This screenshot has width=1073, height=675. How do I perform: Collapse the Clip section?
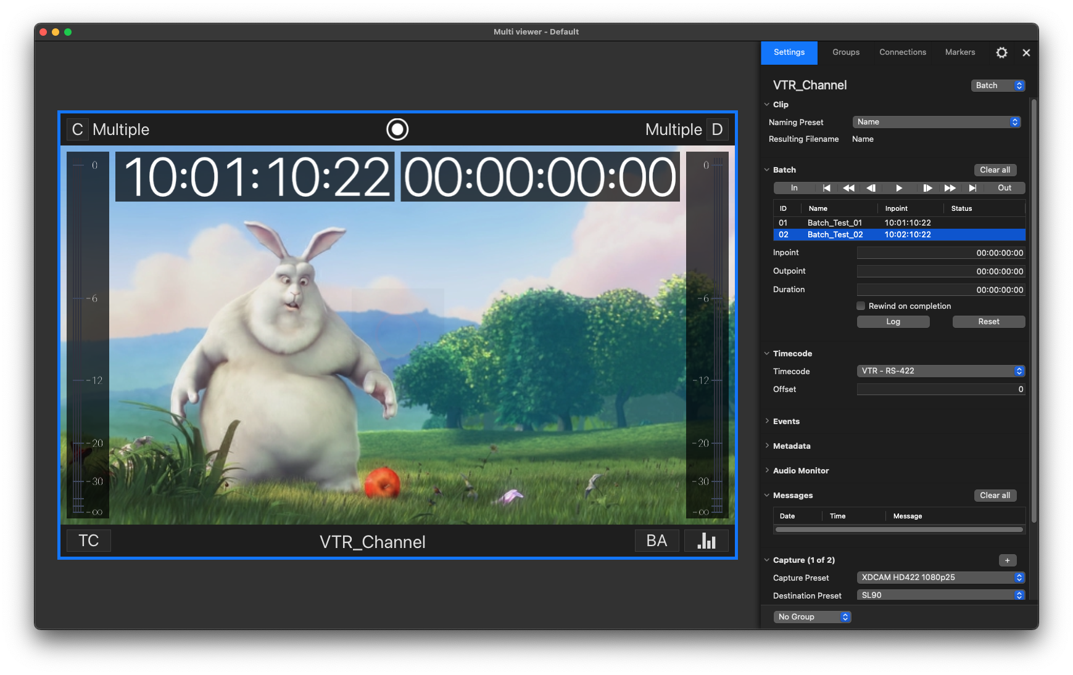[767, 105]
